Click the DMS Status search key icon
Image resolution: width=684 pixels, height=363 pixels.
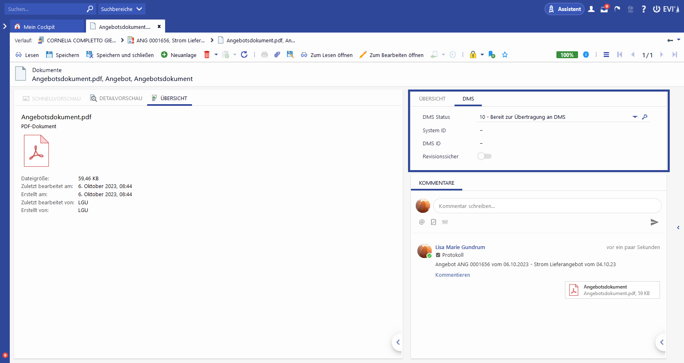pyautogui.click(x=645, y=117)
